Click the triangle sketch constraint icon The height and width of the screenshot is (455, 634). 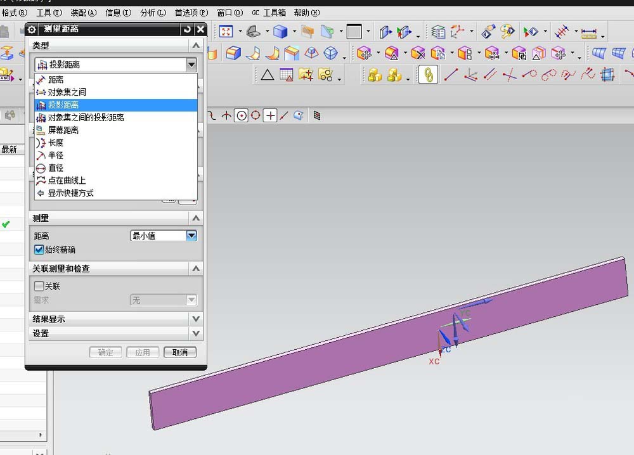(x=268, y=75)
